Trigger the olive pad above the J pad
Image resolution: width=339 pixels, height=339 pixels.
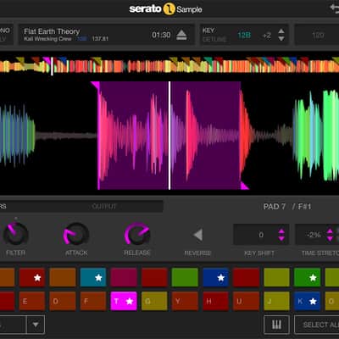[276, 277]
